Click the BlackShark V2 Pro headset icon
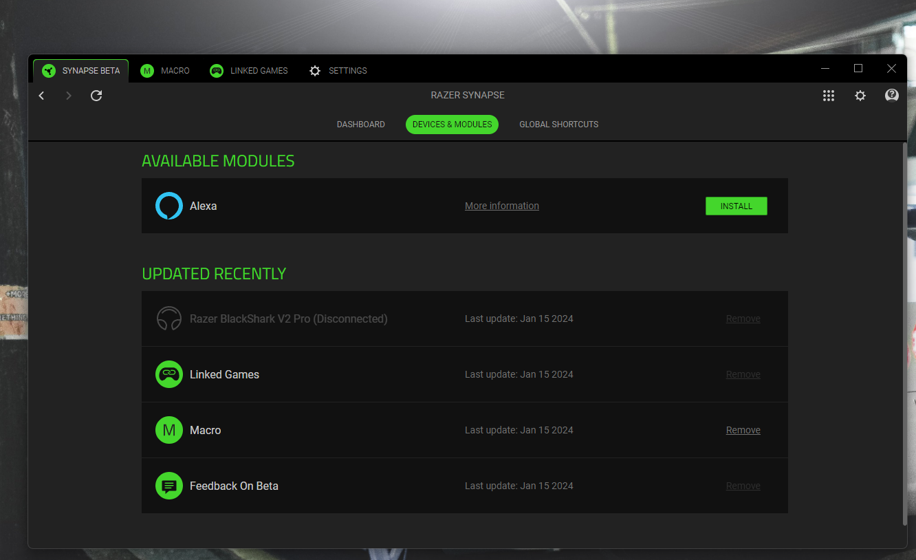The height and width of the screenshot is (560, 916). [x=169, y=319]
